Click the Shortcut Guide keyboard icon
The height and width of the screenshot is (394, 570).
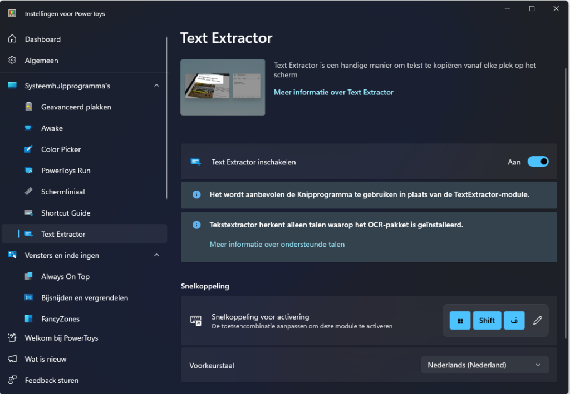pyautogui.click(x=29, y=213)
